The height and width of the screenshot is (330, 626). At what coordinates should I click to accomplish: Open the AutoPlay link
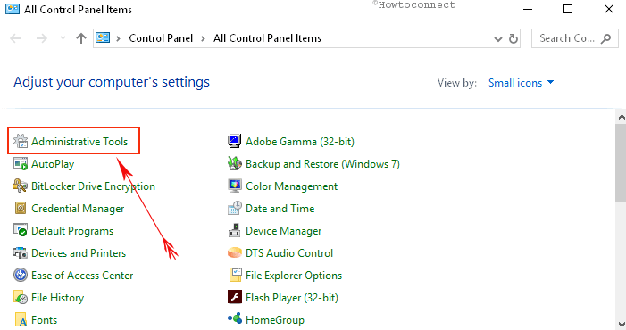pyautogui.click(x=53, y=164)
